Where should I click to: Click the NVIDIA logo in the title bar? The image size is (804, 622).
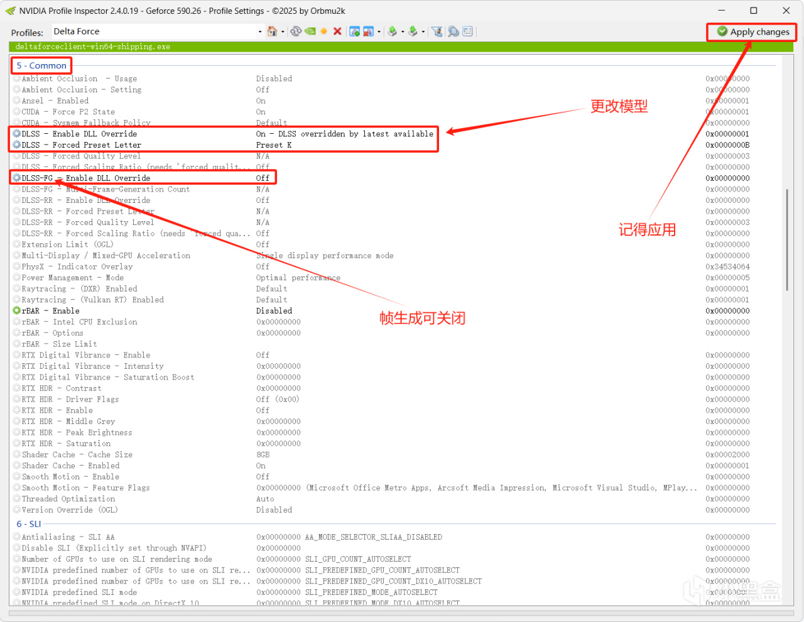[11, 11]
